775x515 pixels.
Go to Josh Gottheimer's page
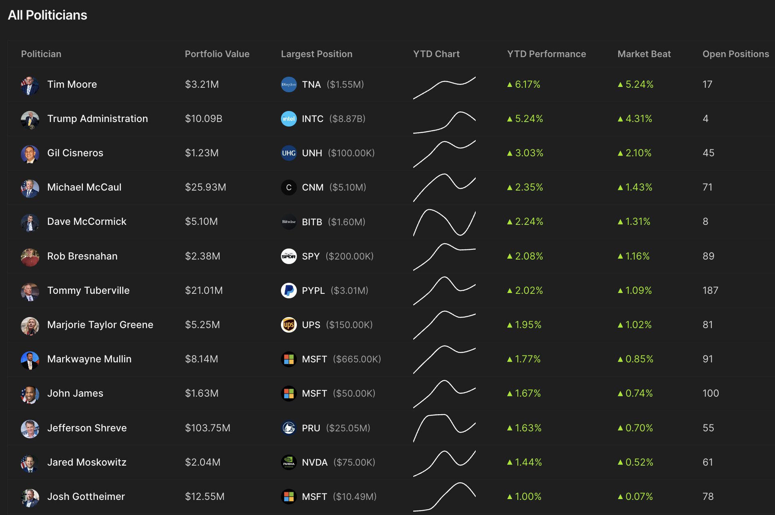click(x=86, y=497)
